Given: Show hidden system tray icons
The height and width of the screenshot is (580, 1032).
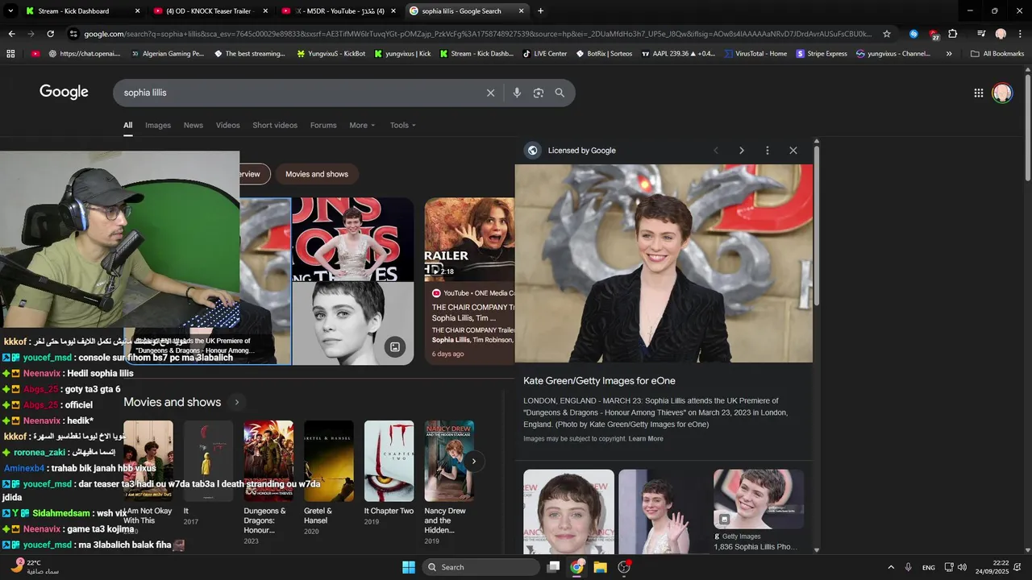Looking at the screenshot, I should (x=891, y=567).
